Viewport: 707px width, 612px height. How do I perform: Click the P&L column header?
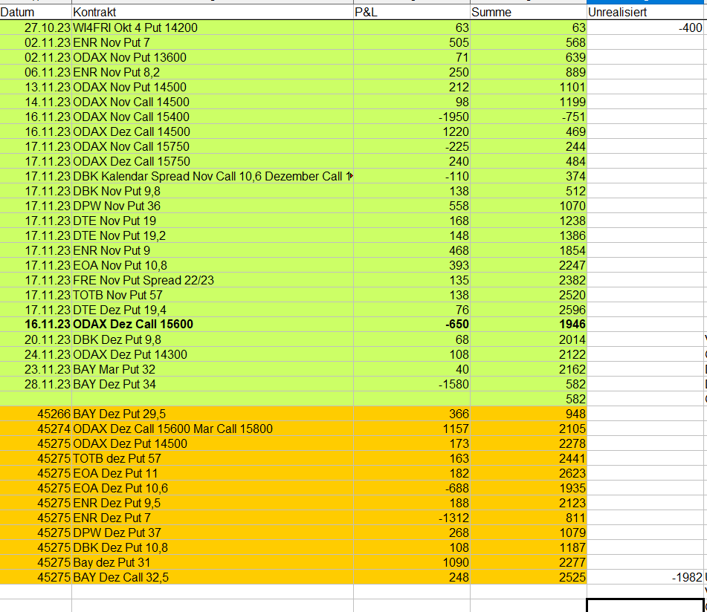click(x=411, y=13)
